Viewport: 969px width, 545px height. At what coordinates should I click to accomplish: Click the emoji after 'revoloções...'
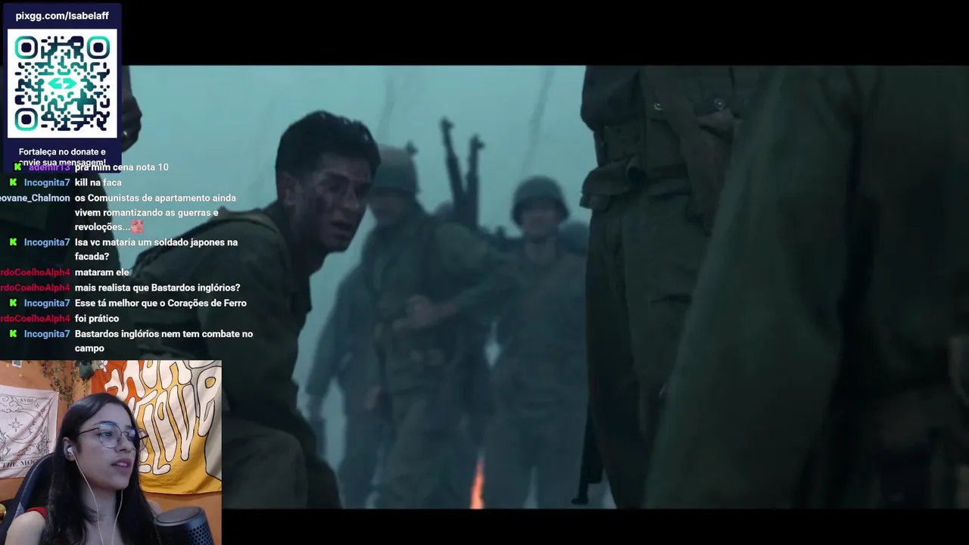click(x=137, y=226)
